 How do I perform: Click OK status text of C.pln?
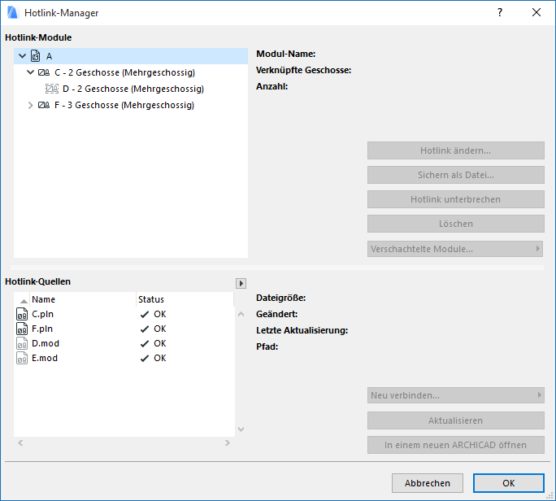tap(160, 314)
